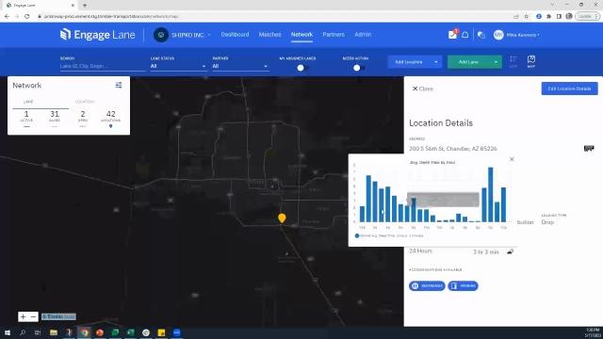Screen dimensions: 603x339
Task: Open the chat messages icon in header
Action: (x=481, y=35)
